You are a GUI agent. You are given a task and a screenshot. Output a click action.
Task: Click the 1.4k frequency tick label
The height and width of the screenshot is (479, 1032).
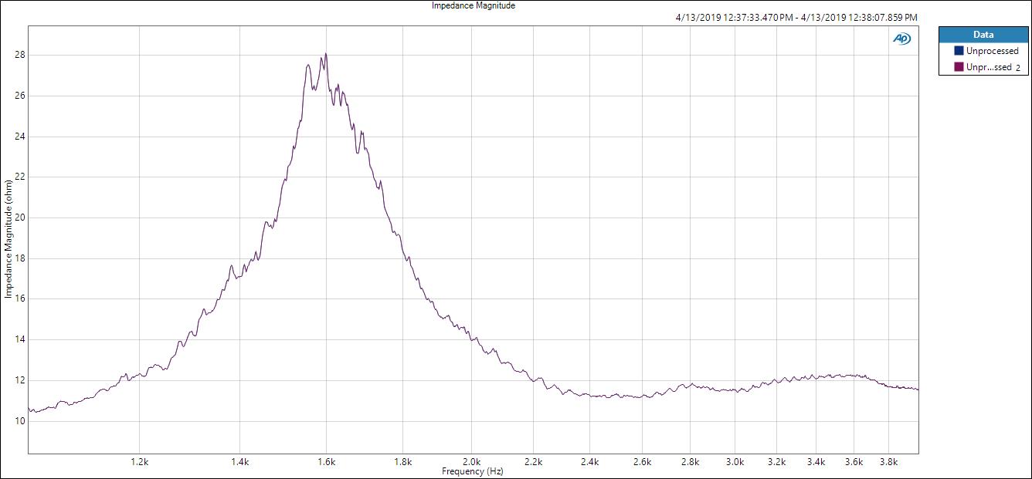[x=240, y=462]
